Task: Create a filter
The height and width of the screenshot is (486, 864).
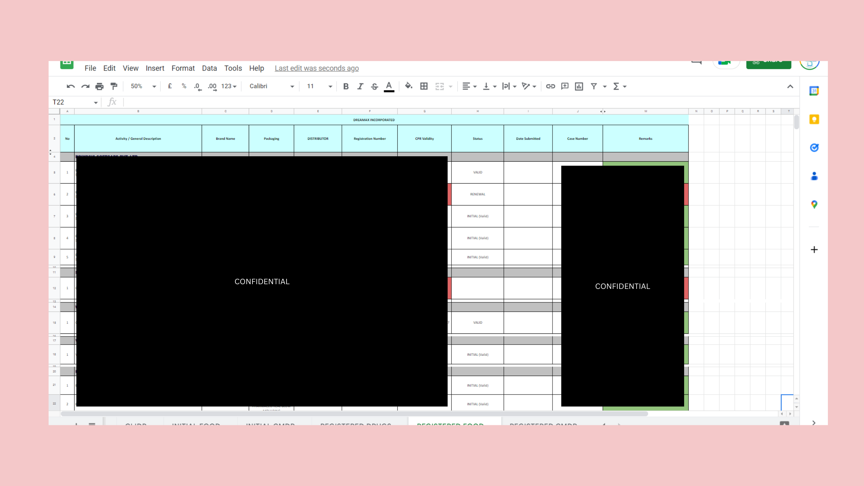Action: 594,86
